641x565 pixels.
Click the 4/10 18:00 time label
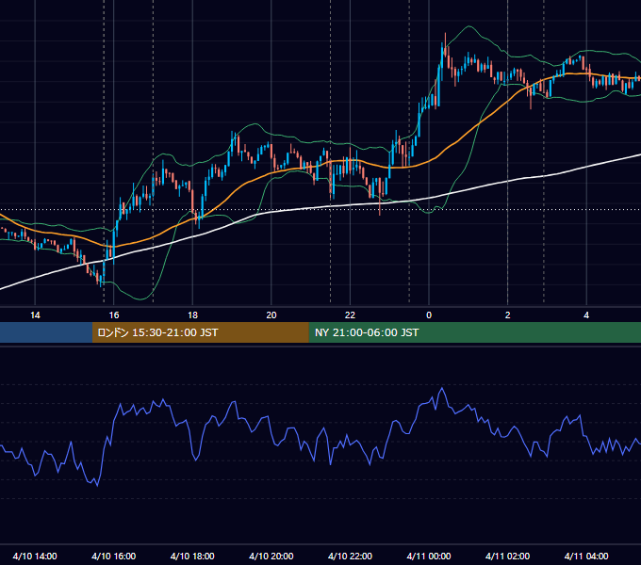pyautogui.click(x=192, y=556)
